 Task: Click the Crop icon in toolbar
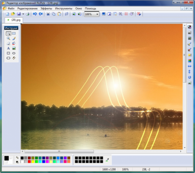[x=67, y=14]
